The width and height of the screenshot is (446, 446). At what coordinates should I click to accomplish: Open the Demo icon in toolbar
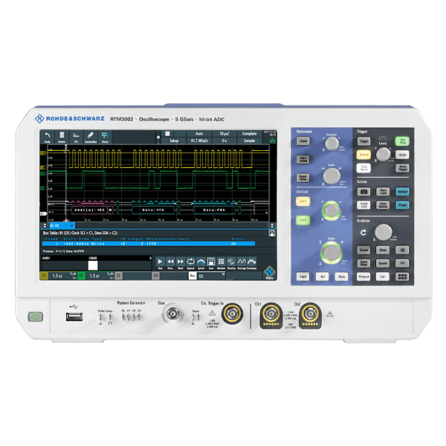[x=105, y=137]
